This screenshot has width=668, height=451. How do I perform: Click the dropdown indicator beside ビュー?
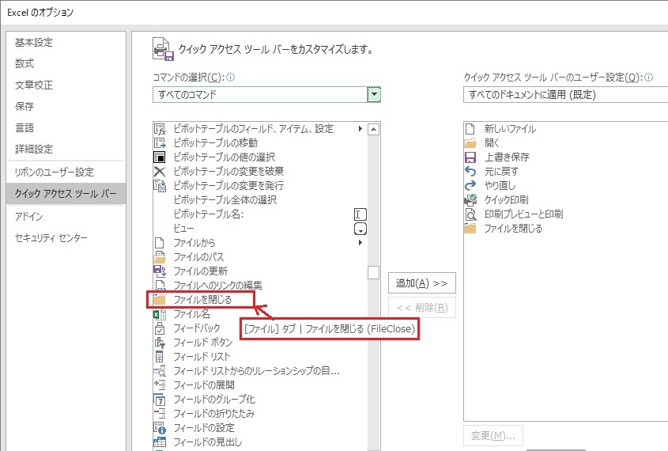(x=360, y=229)
